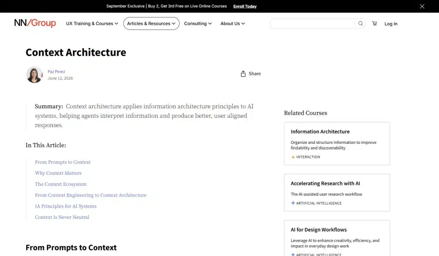Open Articles & Resources menu
The image size is (439, 256).
151,24
